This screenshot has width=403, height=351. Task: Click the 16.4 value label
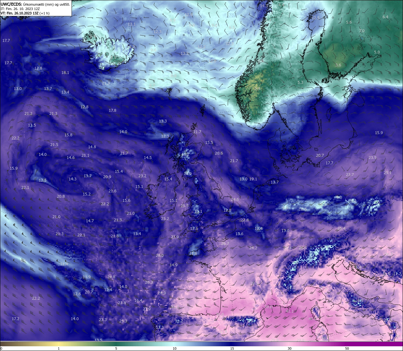point(138,301)
